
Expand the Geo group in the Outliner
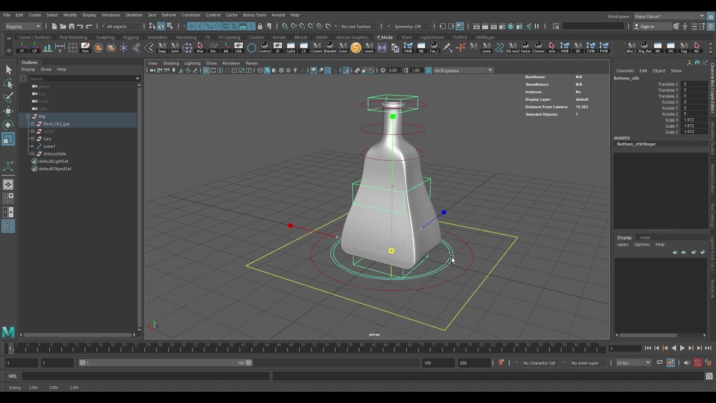pyautogui.click(x=32, y=138)
